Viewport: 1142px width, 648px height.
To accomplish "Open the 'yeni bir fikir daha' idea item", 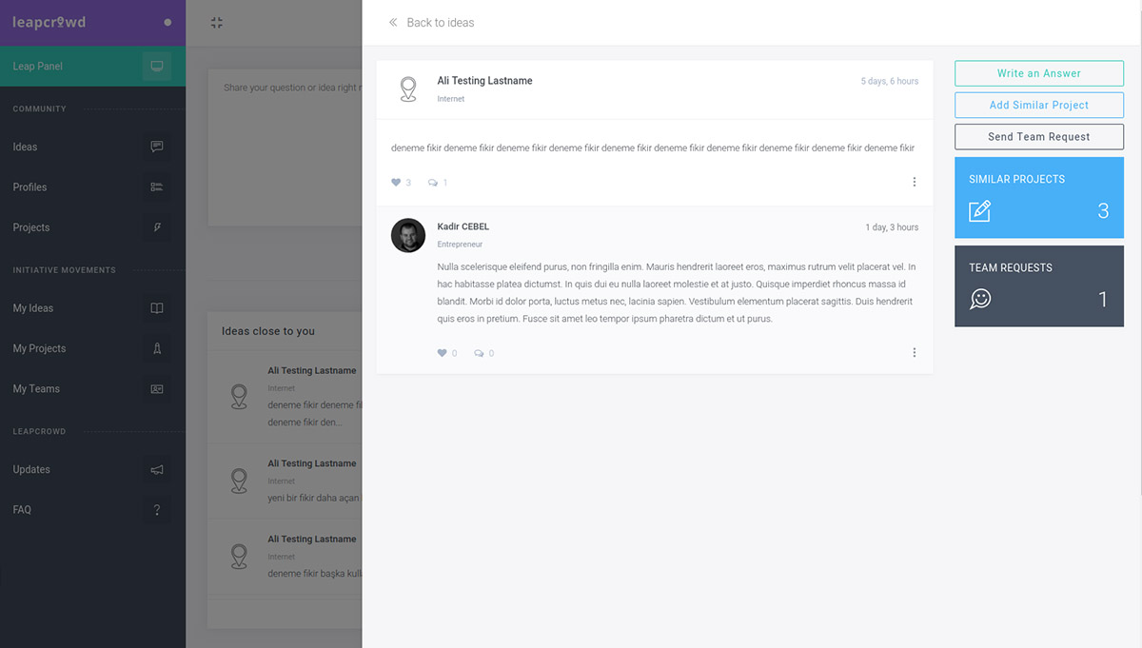I will tap(285, 481).
